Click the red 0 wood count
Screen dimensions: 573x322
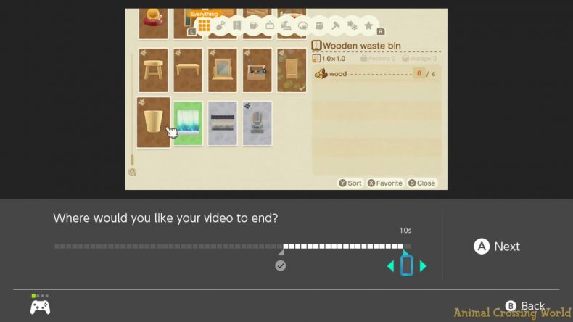click(x=419, y=73)
